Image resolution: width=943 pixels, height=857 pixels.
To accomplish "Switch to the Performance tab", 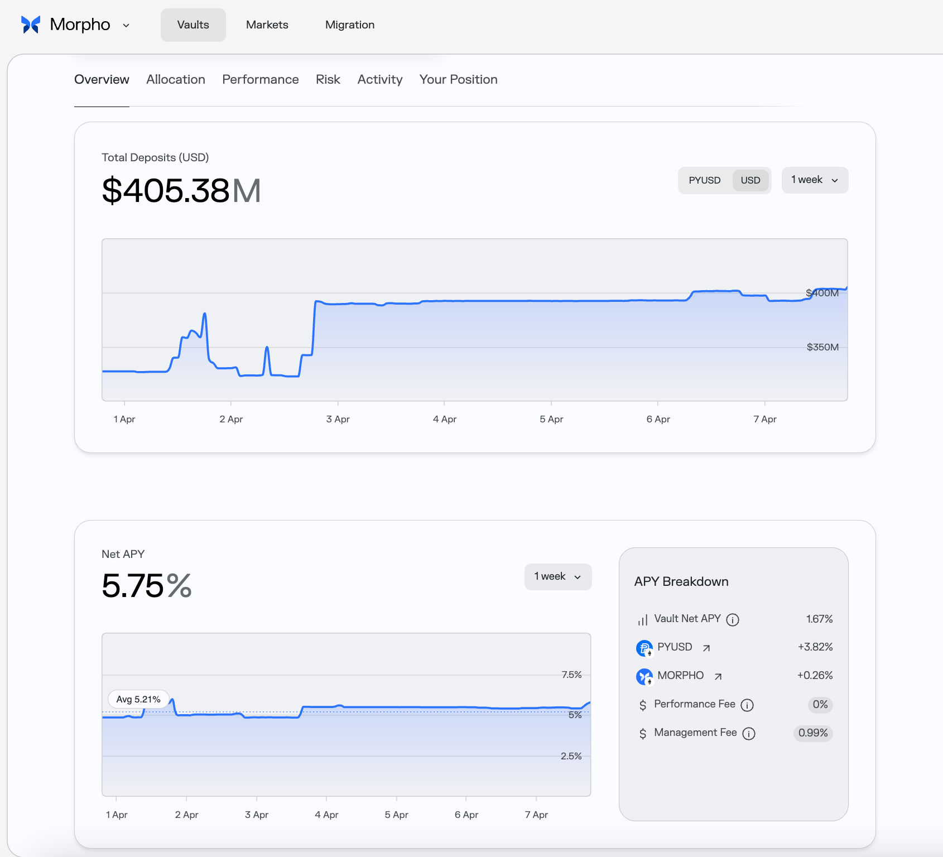I will coord(261,79).
